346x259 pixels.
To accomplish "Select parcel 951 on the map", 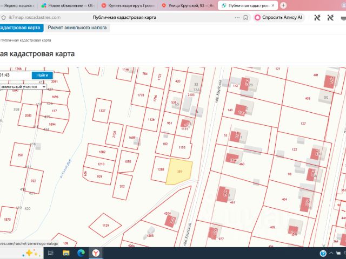I will point(169,123).
